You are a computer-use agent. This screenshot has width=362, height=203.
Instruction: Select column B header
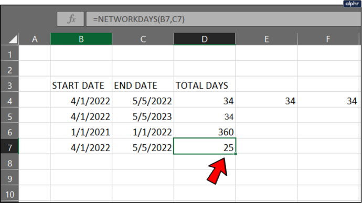(x=81, y=39)
